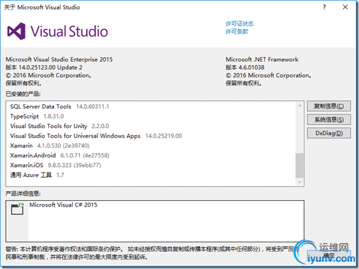The width and height of the screenshot is (359, 269).
Task: Click Microsoft Visual Studio Enterprise 2015 text
Action: 59,59
